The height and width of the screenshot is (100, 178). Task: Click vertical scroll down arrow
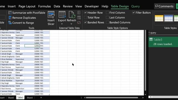click(x=145, y=94)
